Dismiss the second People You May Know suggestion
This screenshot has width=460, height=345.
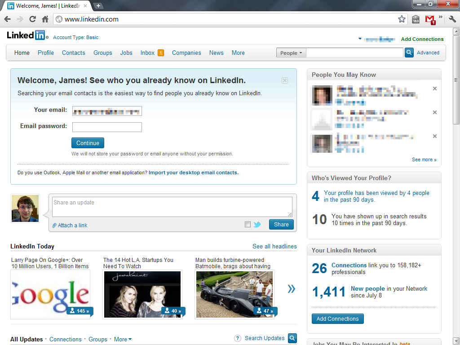click(435, 112)
